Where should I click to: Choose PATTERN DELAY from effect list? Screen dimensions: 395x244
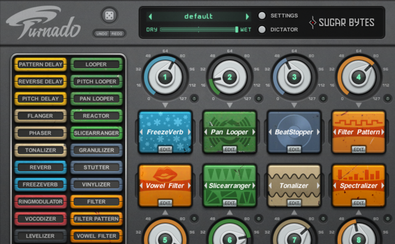(41, 65)
